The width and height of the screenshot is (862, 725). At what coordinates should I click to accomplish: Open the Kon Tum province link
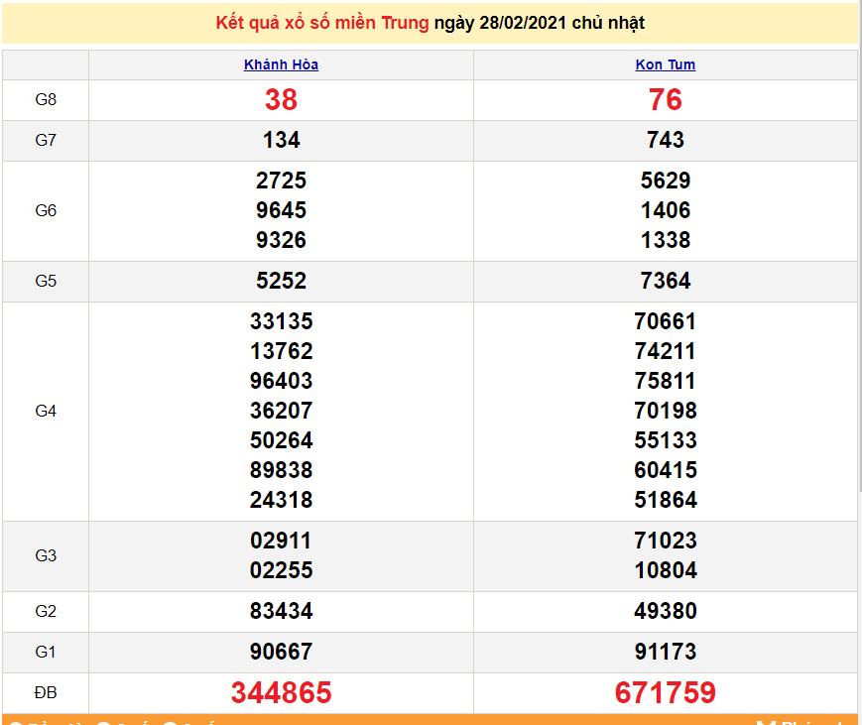tap(665, 64)
